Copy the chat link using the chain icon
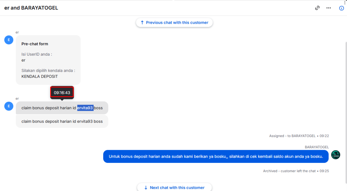The height and width of the screenshot is (191, 347). click(x=317, y=8)
